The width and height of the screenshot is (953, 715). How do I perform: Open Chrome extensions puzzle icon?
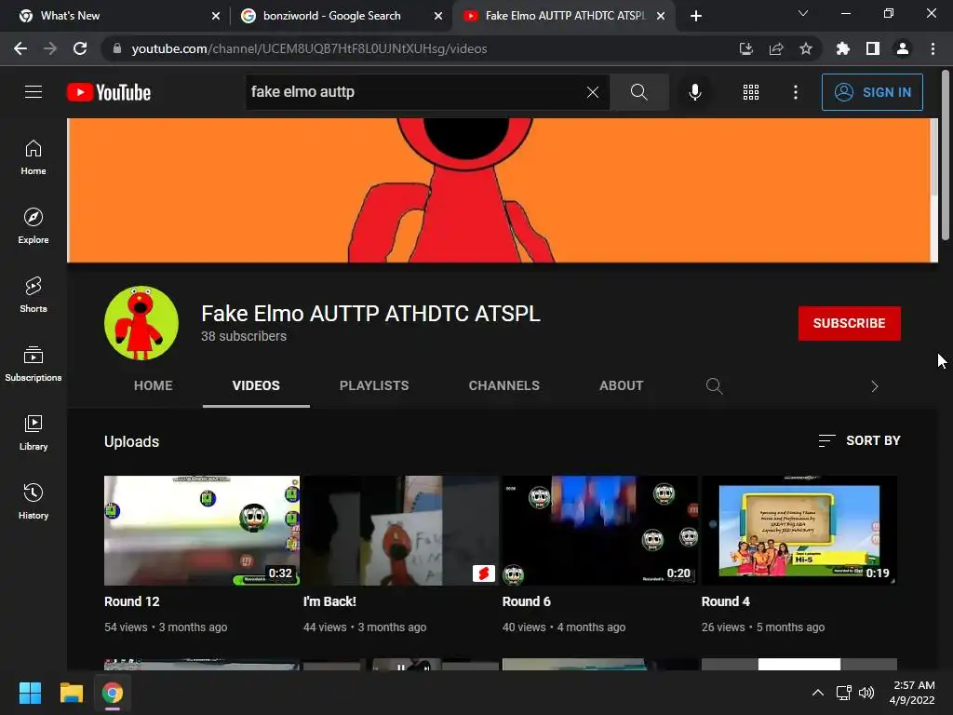[x=843, y=48]
